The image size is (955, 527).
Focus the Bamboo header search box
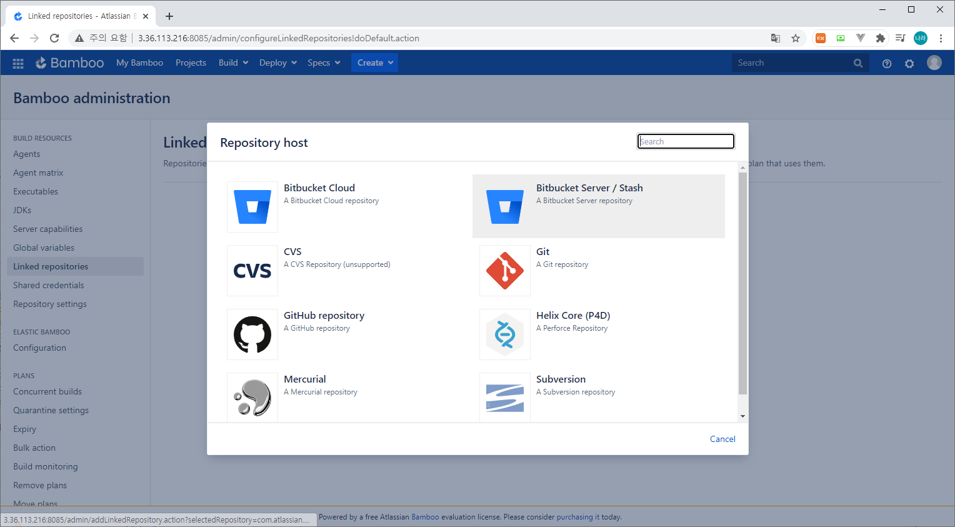(x=801, y=63)
